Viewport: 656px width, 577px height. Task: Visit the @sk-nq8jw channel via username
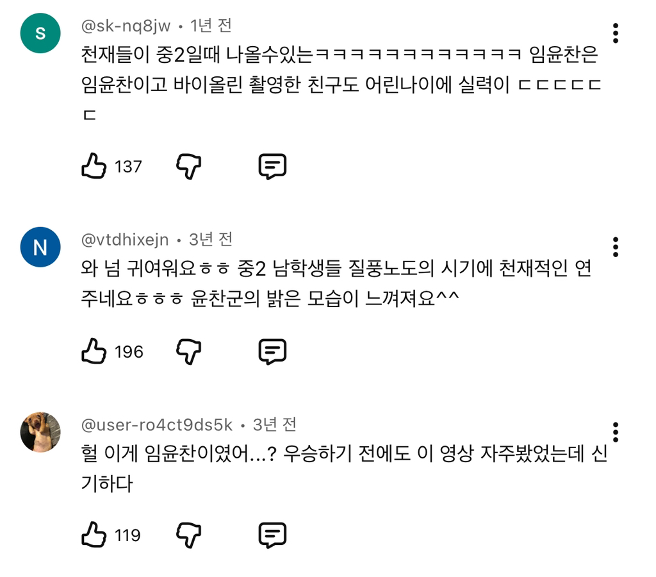click(126, 26)
